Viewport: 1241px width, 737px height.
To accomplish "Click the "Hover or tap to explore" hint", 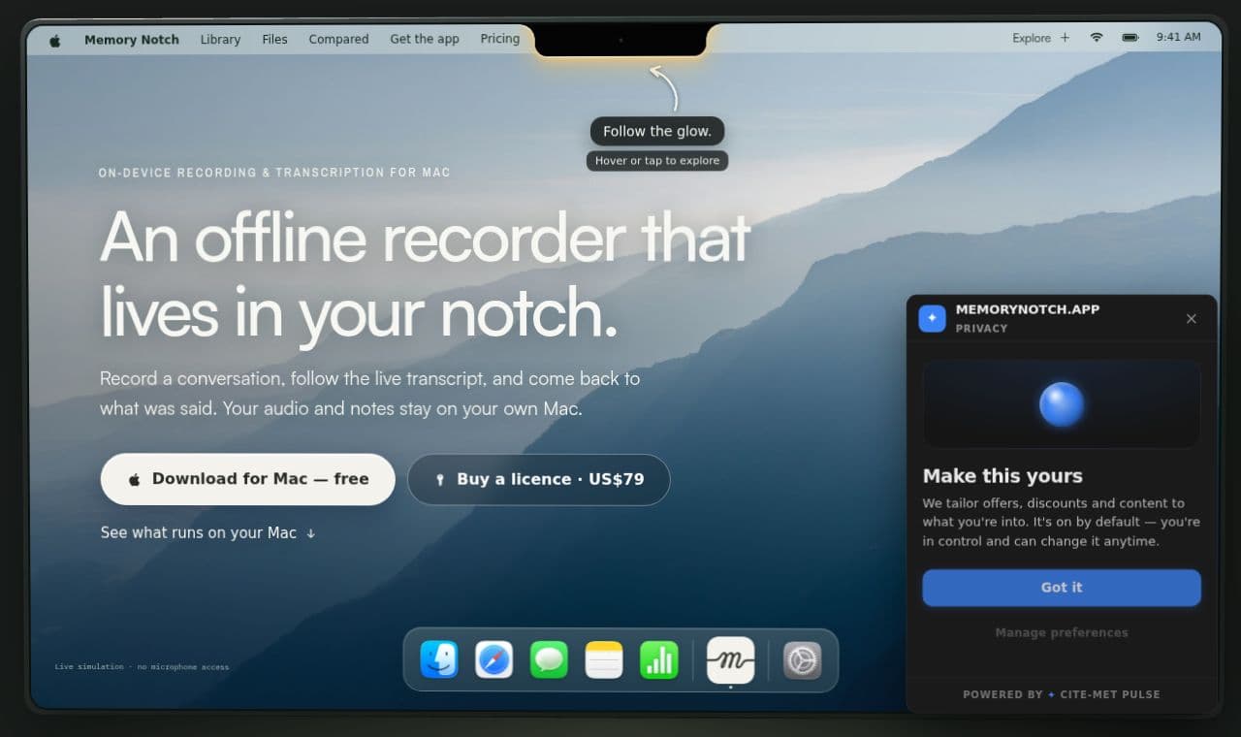I will (657, 161).
